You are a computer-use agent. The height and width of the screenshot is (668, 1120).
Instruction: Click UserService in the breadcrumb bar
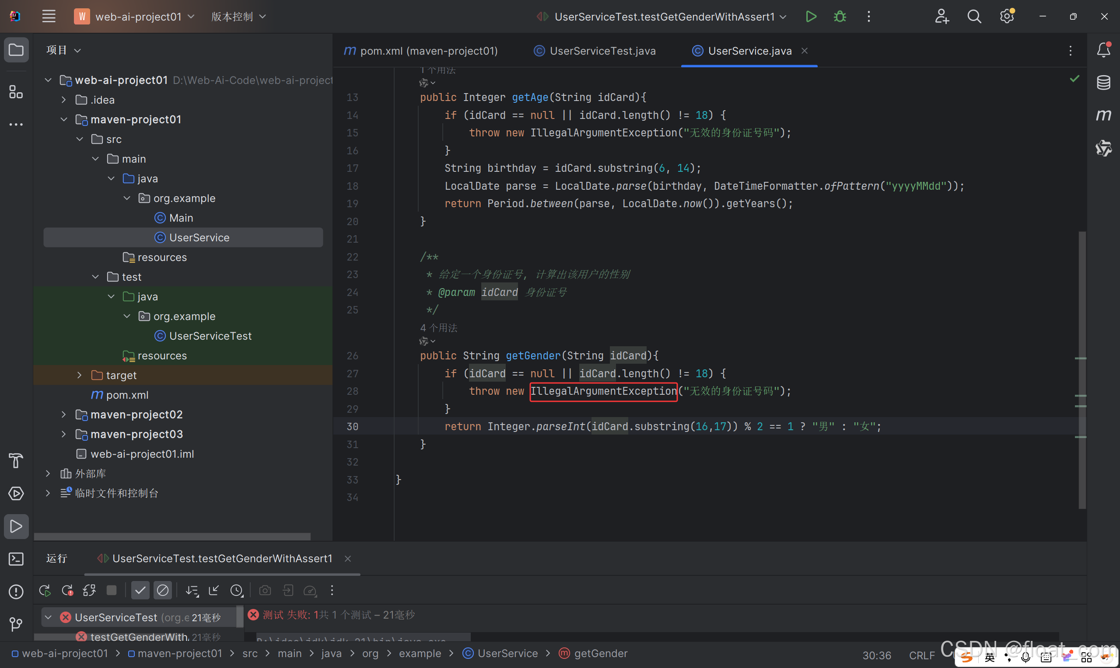tap(507, 653)
